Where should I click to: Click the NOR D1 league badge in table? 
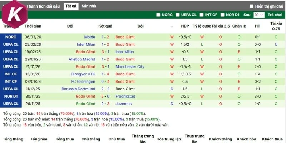coord(11,97)
